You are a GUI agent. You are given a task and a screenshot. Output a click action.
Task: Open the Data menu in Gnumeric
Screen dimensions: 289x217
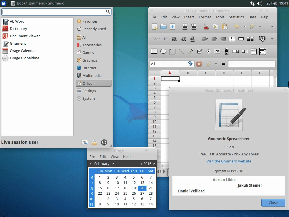click(252, 17)
